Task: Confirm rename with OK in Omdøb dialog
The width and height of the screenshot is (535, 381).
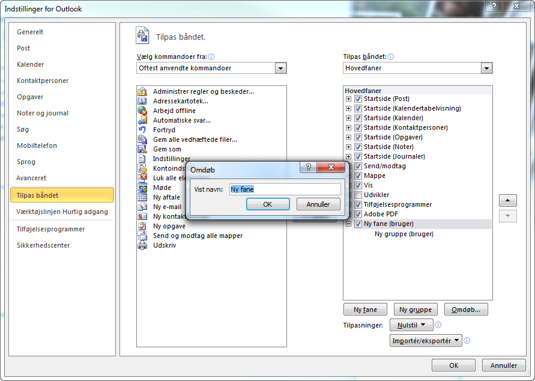Action: pos(268,204)
